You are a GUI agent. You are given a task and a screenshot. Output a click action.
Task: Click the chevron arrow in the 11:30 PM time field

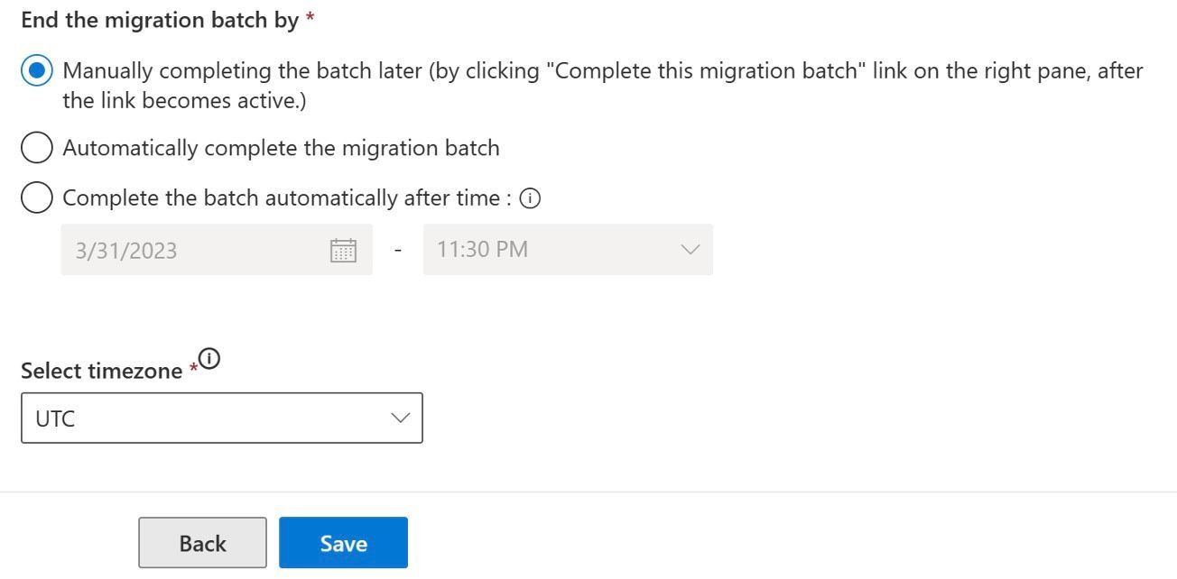pos(690,250)
